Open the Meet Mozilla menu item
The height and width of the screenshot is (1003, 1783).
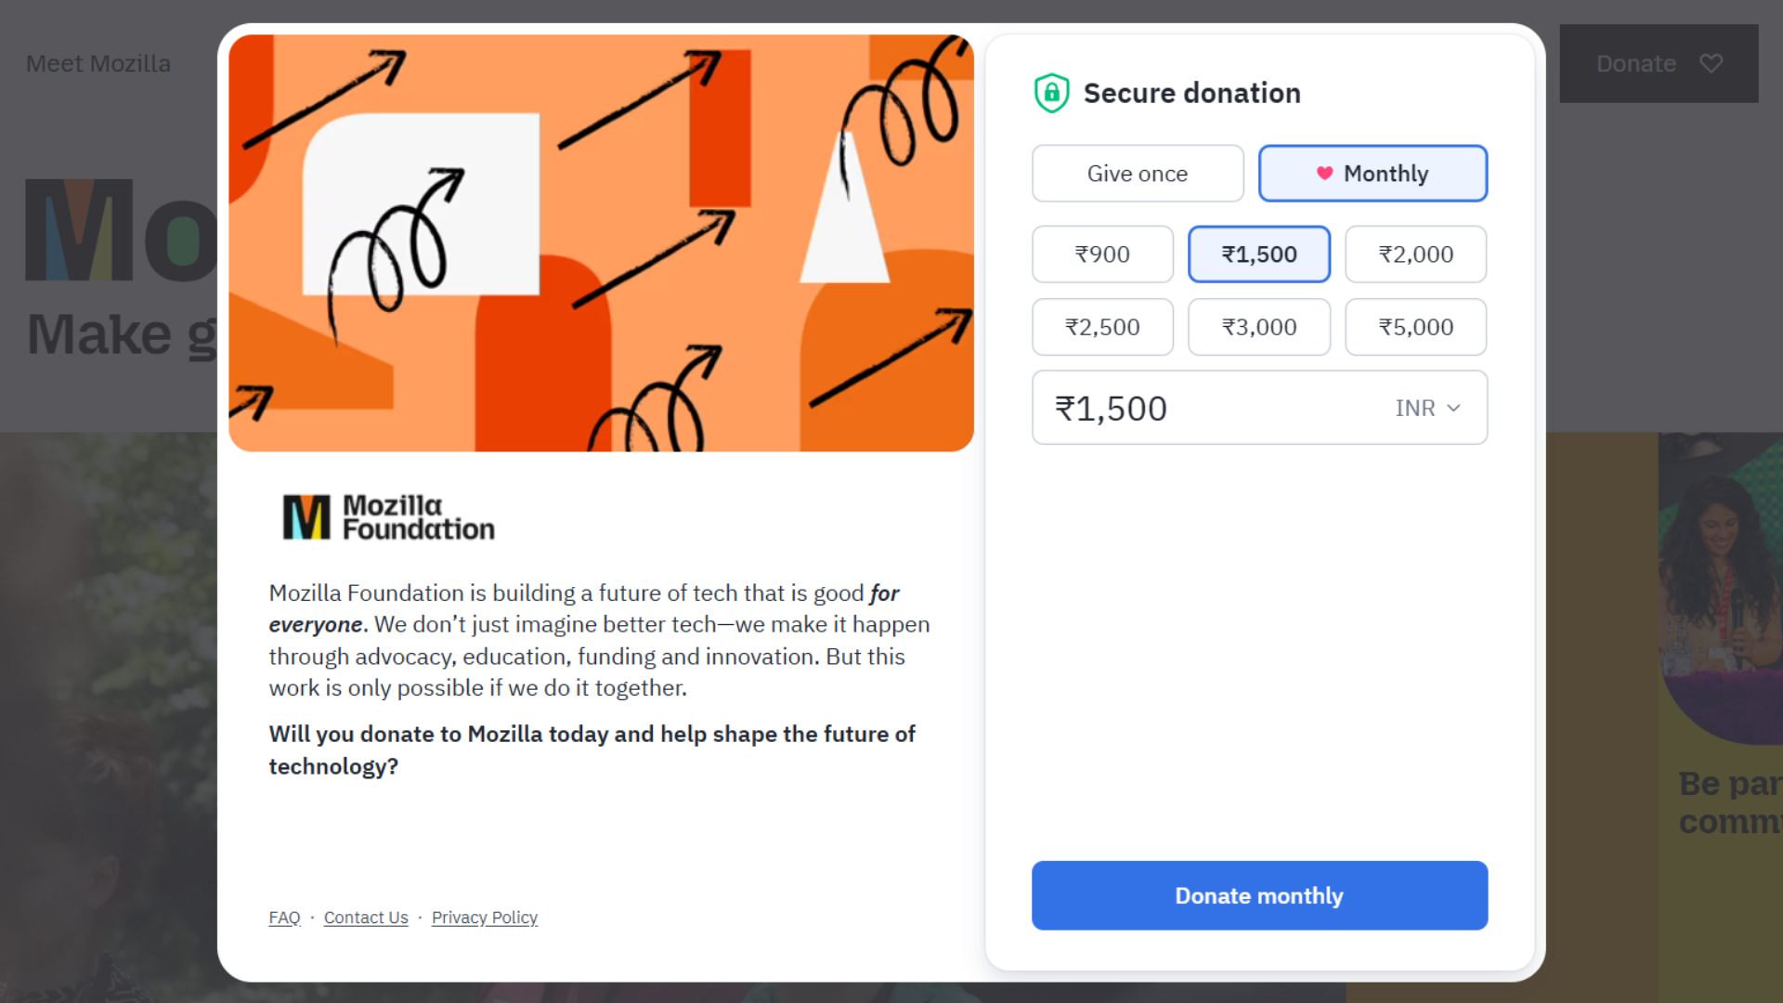point(98,64)
